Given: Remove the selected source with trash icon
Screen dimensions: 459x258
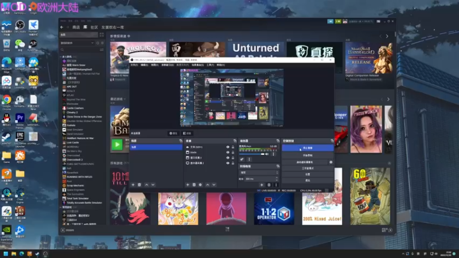Looking at the screenshot, I should pyautogui.click(x=194, y=185).
